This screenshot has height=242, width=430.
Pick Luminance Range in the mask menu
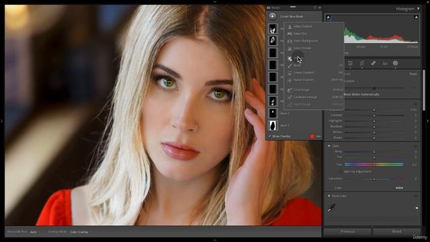(305, 97)
